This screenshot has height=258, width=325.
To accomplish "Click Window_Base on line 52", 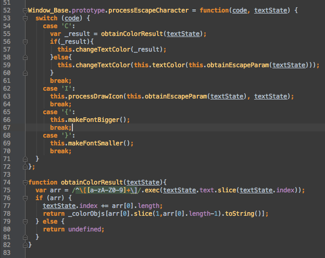I will [48, 10].
